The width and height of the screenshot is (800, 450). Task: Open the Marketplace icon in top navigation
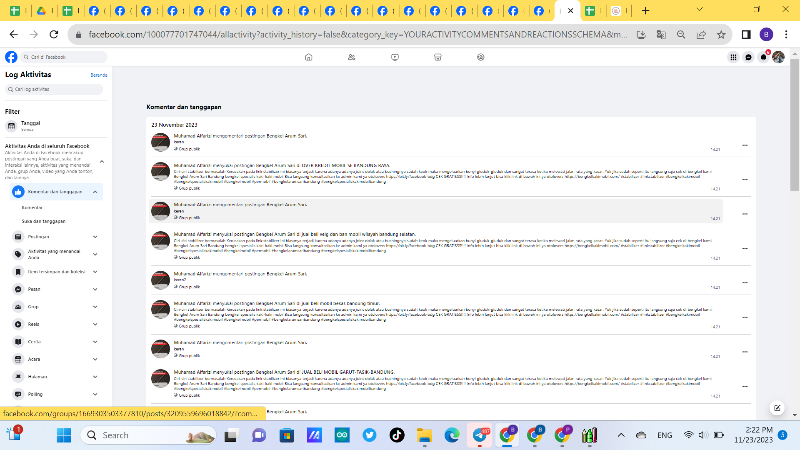[x=438, y=57]
